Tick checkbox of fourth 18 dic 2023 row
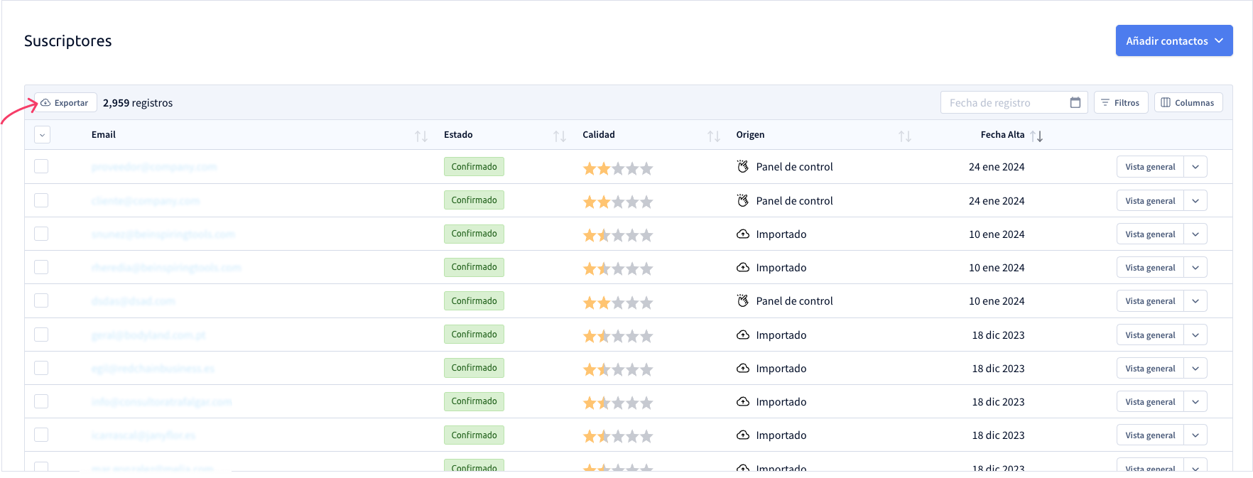Viewport: 1253px width, 478px height. coord(41,435)
